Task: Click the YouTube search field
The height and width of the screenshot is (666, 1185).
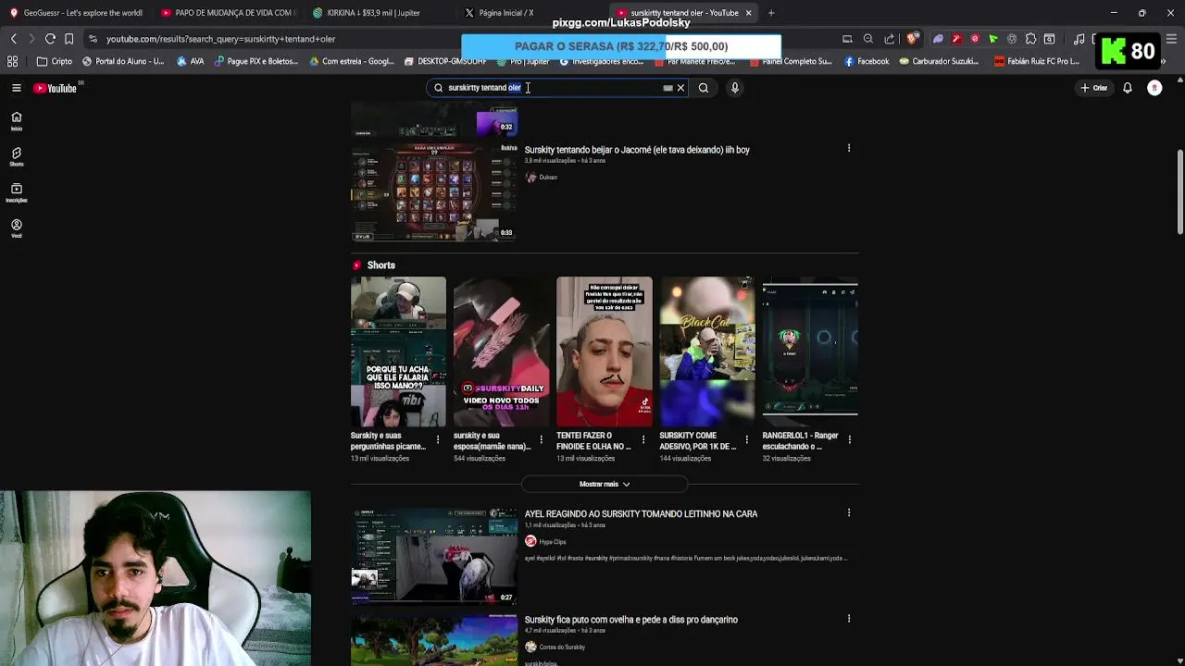Action: tap(555, 88)
